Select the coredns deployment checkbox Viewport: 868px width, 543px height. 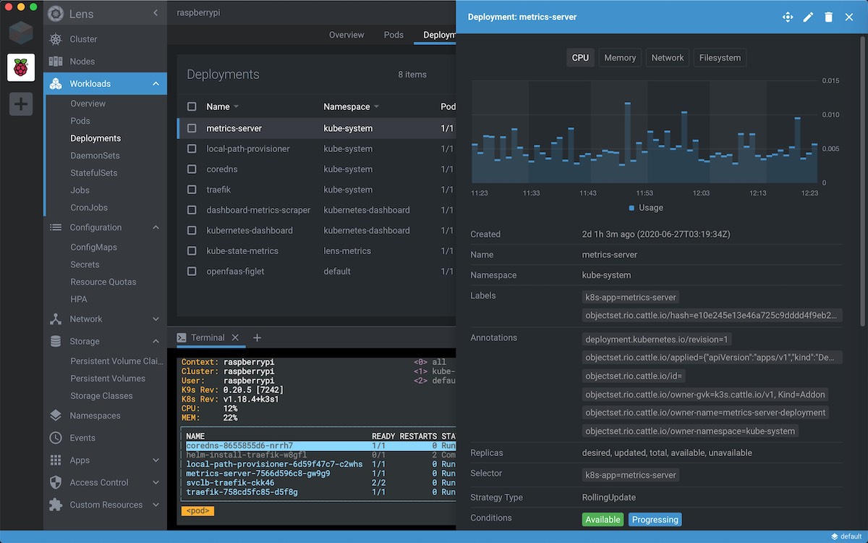(x=192, y=169)
